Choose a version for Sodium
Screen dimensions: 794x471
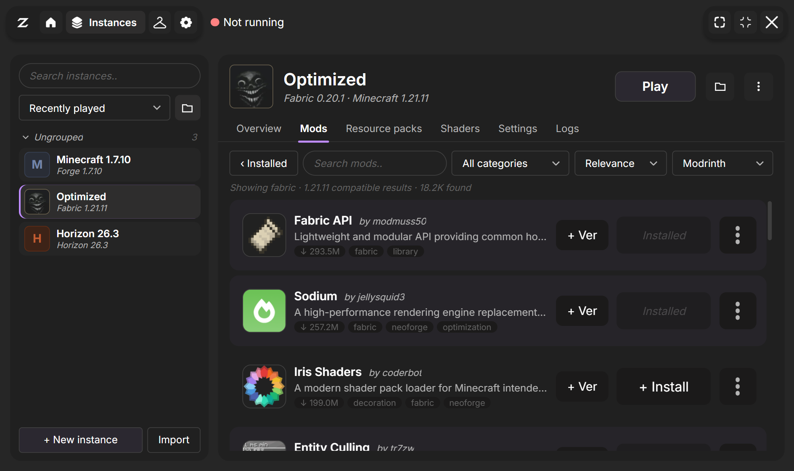tap(582, 311)
